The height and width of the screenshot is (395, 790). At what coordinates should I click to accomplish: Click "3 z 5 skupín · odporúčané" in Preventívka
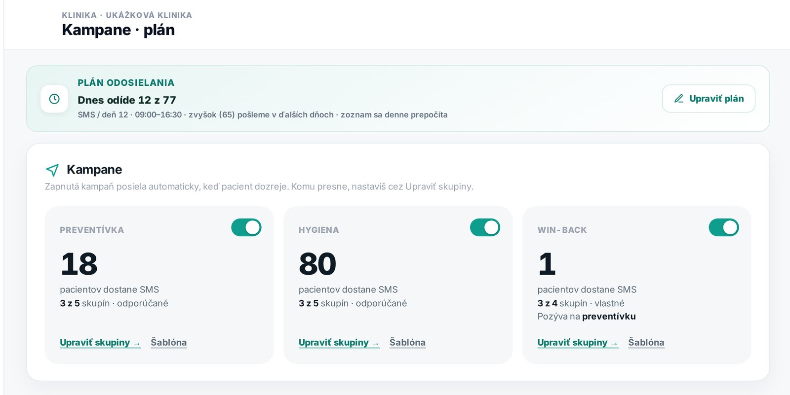114,303
